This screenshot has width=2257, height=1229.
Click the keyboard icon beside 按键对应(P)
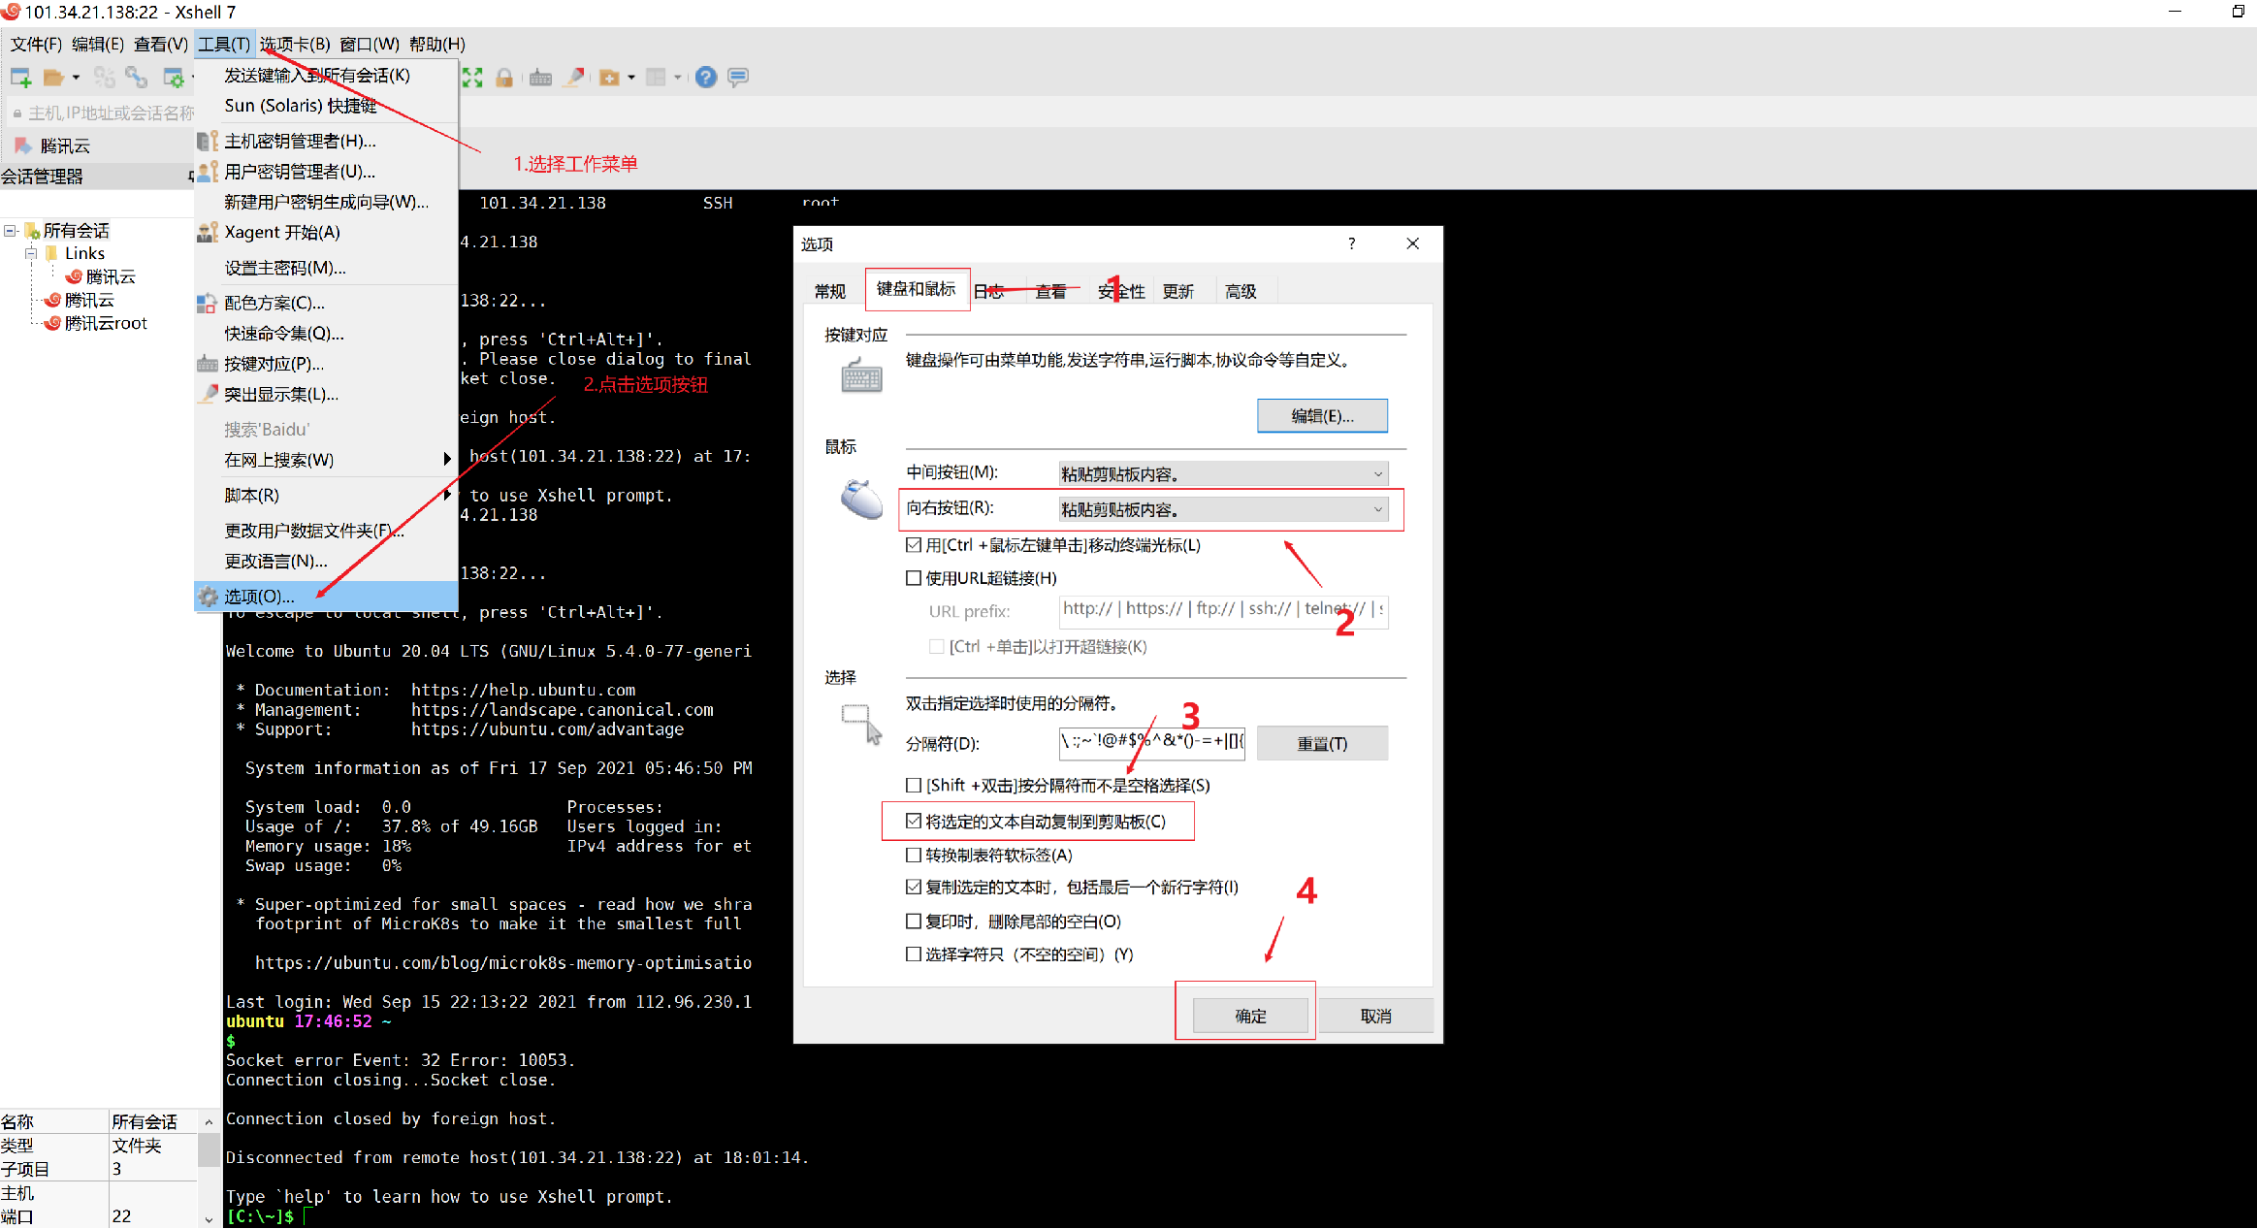click(208, 364)
